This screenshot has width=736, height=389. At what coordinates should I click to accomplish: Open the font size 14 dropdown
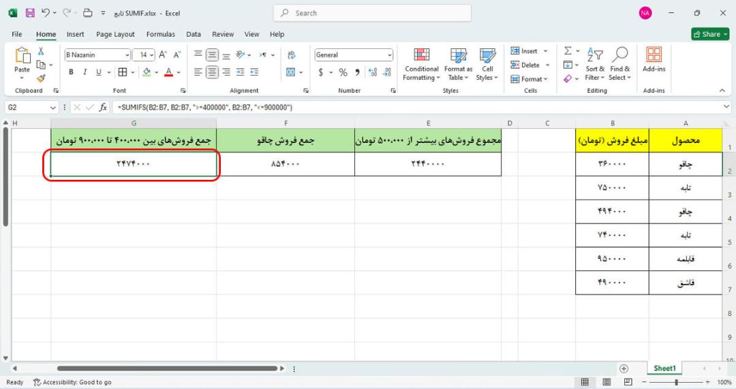tap(151, 55)
